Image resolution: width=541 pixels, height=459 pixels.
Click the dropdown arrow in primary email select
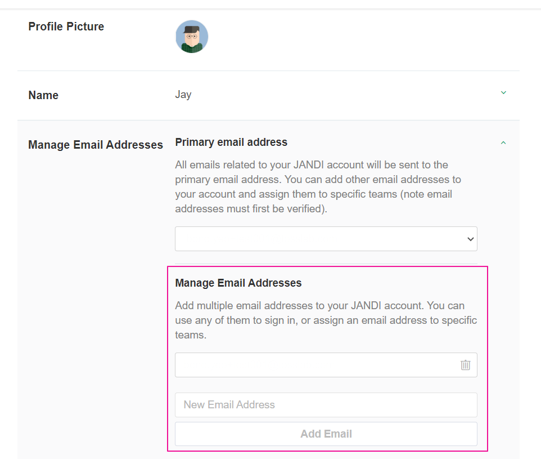[x=470, y=239]
